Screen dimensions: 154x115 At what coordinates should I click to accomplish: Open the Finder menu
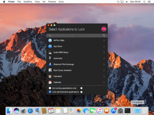click(11, 2)
